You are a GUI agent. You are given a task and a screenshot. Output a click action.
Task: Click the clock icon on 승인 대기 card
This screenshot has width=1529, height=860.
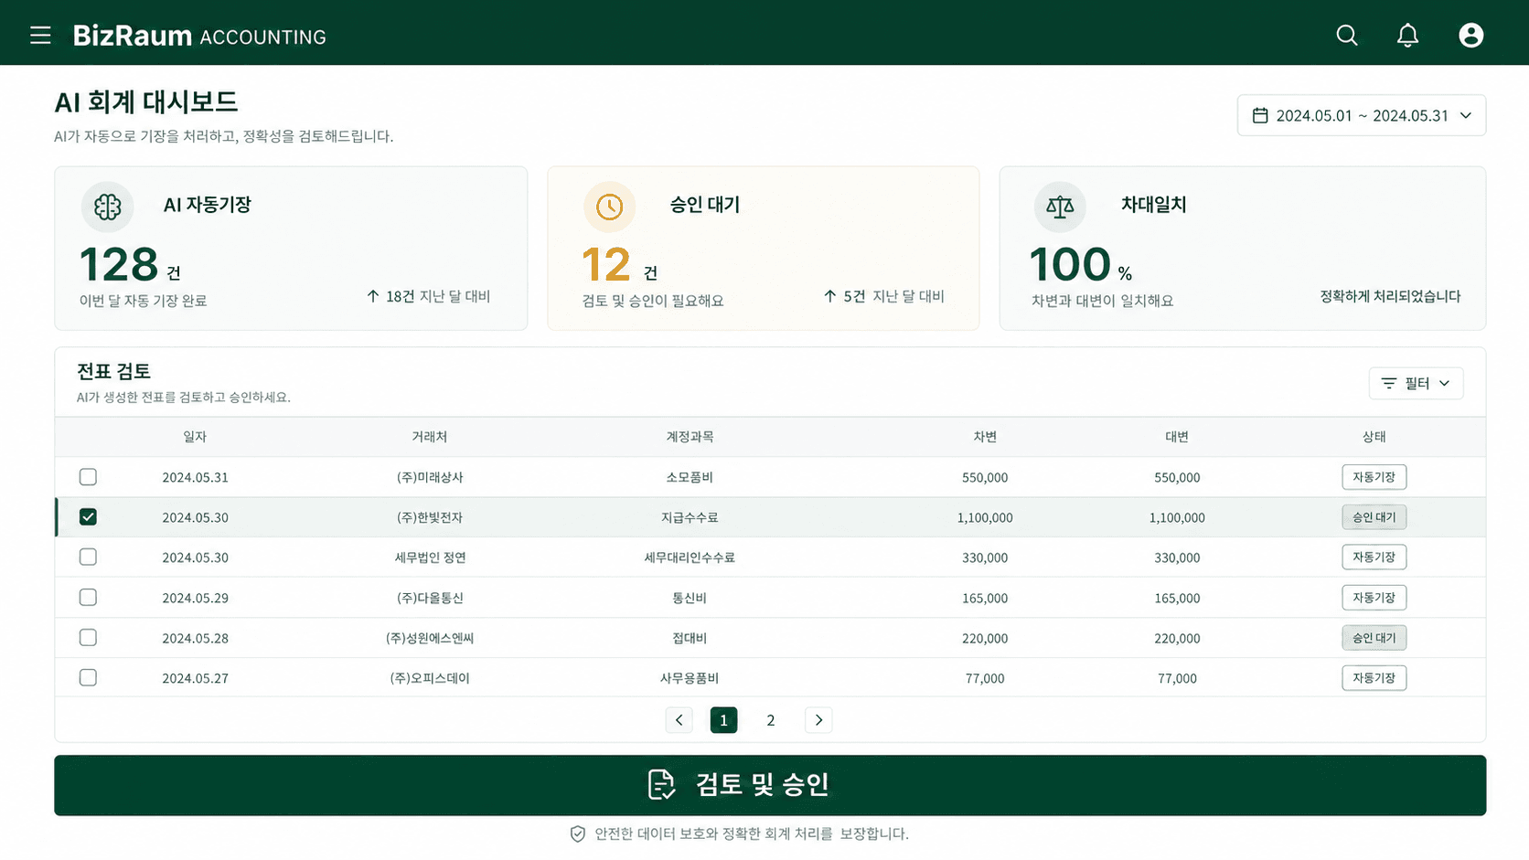pos(609,207)
